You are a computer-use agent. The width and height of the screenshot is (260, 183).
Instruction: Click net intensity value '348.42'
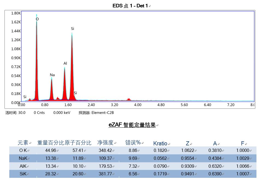[x=105, y=150]
